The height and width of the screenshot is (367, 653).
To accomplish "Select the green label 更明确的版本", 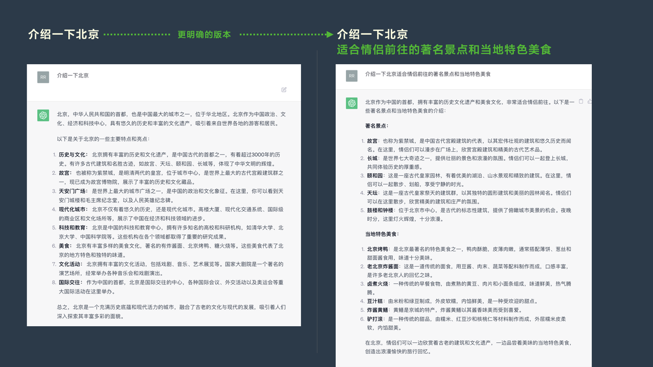I will (x=204, y=35).
